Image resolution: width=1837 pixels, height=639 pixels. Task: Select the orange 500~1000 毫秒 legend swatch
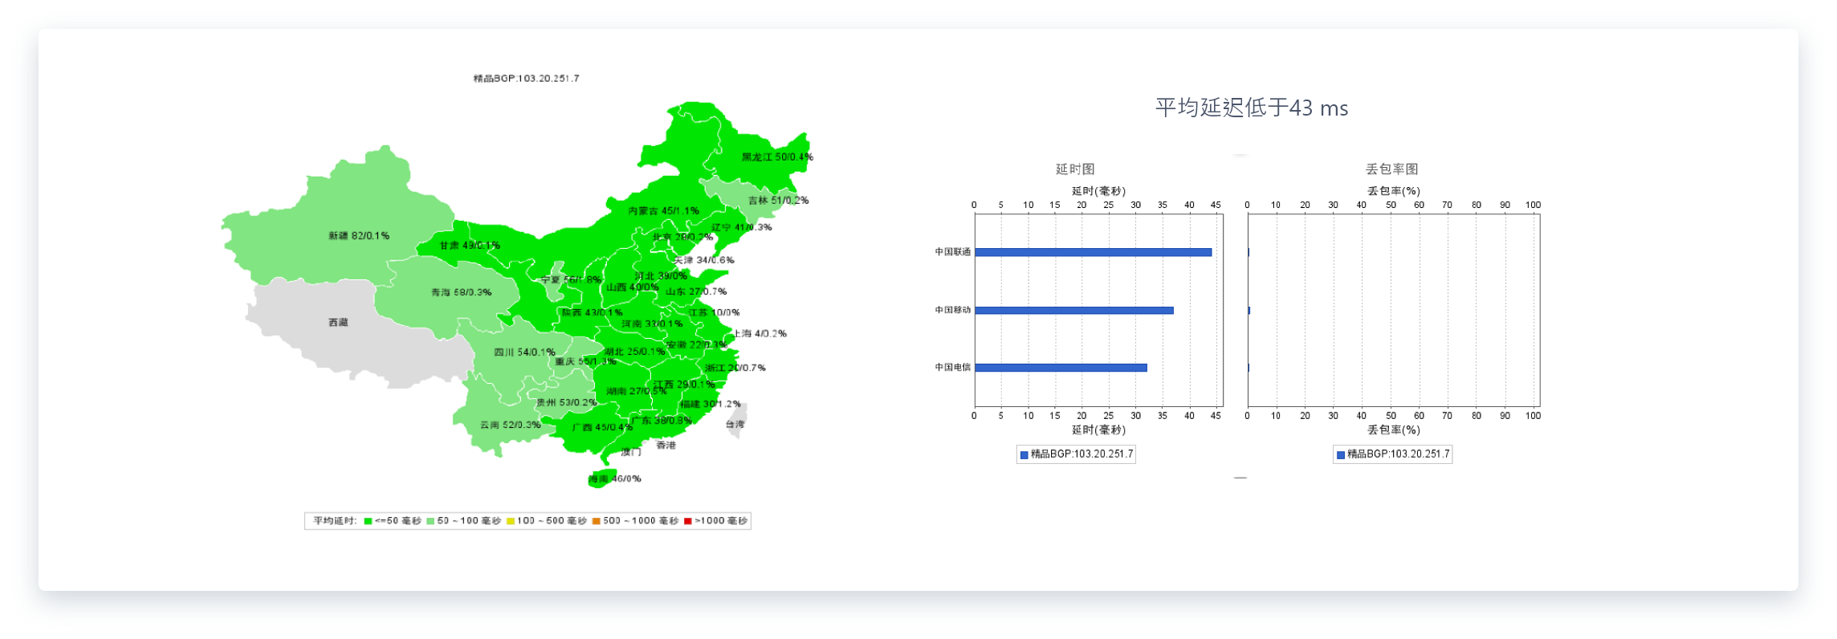click(597, 521)
